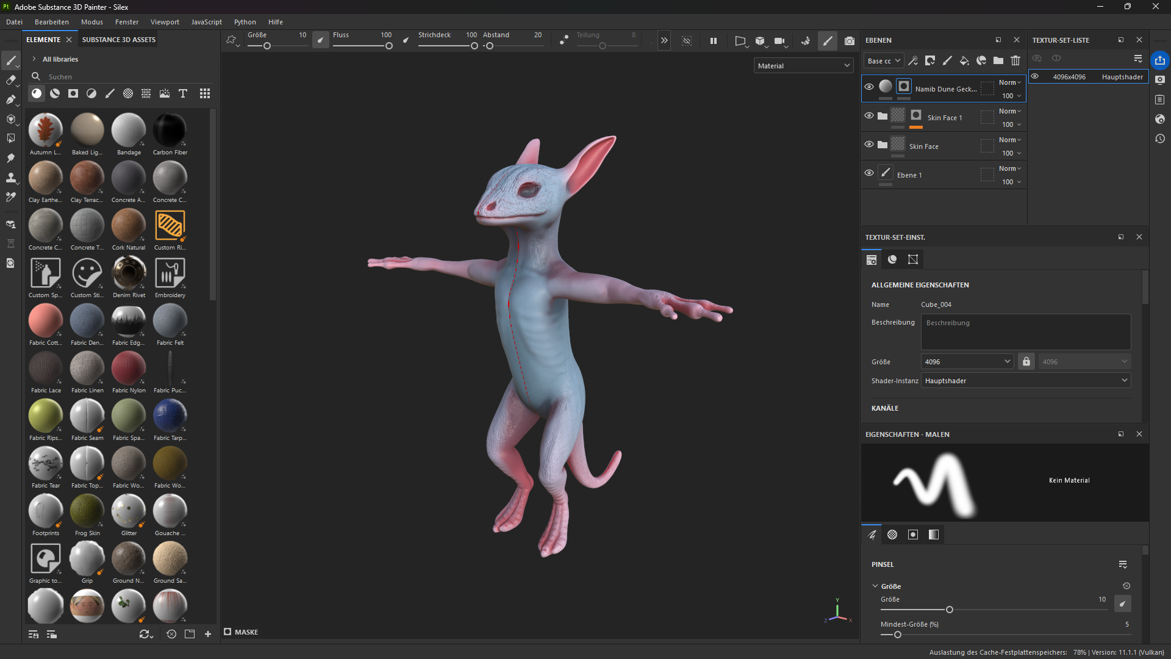The height and width of the screenshot is (659, 1171).
Task: Open the Material viewport channel dropdown
Action: pyautogui.click(x=803, y=66)
